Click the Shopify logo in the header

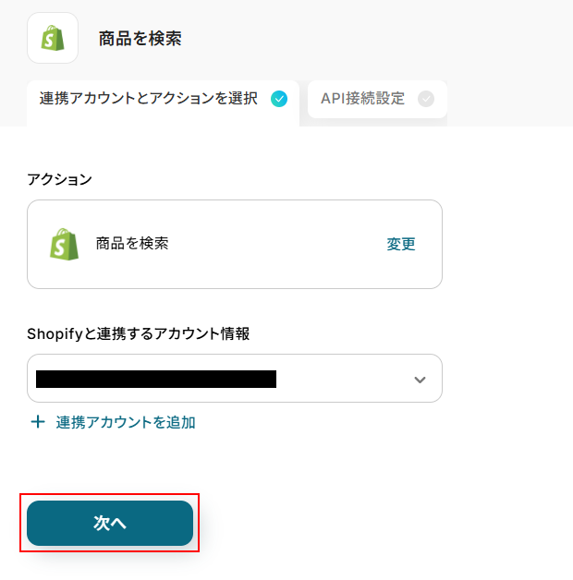(x=53, y=38)
